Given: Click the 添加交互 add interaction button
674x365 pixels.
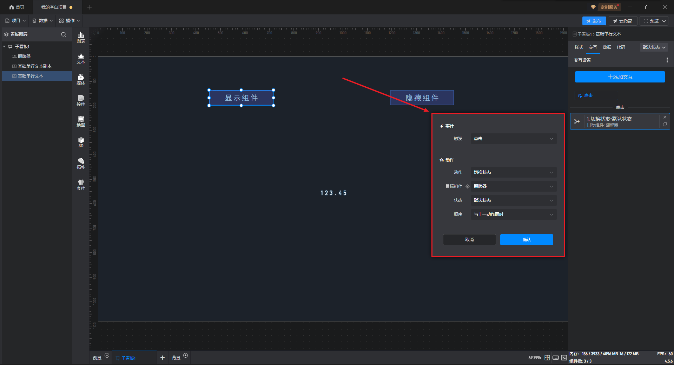Looking at the screenshot, I should (x=620, y=77).
